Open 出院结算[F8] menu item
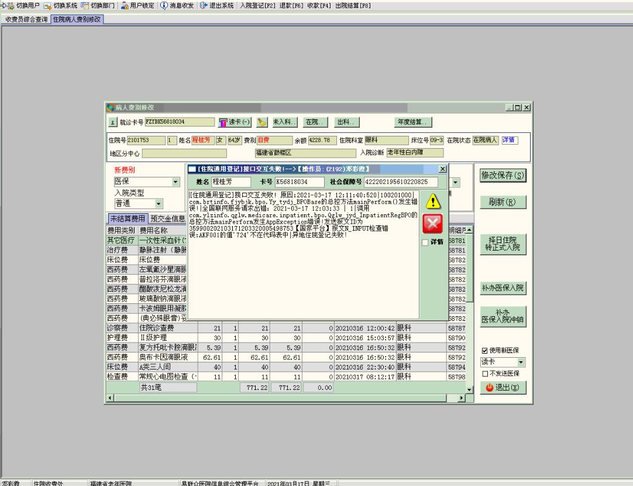The height and width of the screenshot is (486, 633). (x=353, y=6)
